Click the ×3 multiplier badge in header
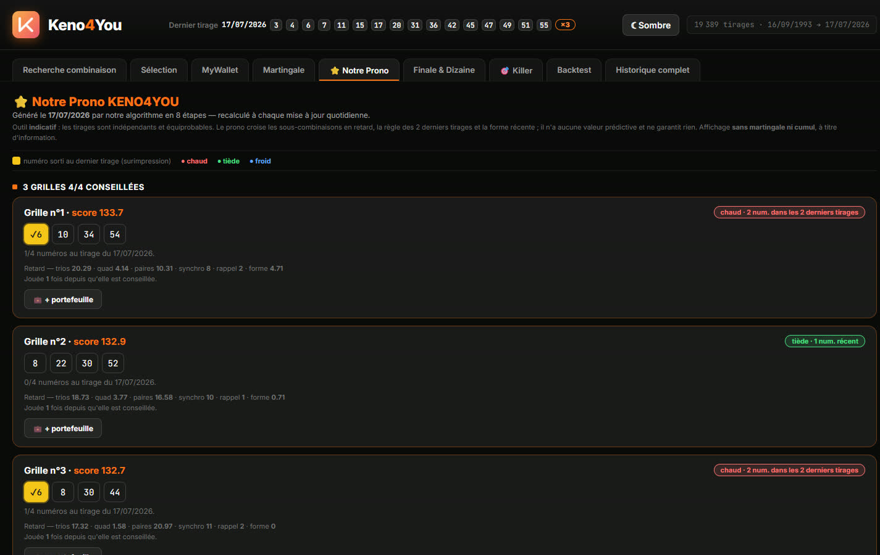The image size is (880, 555). click(565, 25)
